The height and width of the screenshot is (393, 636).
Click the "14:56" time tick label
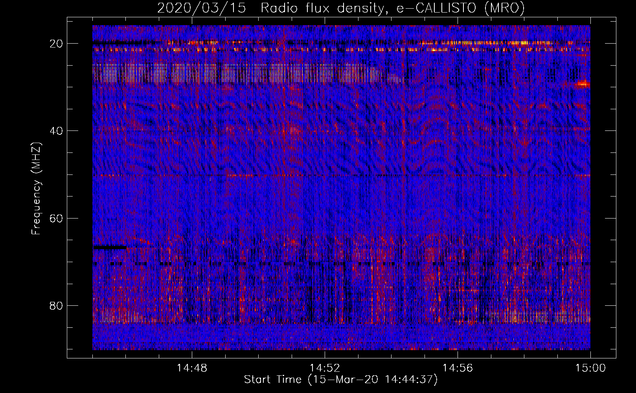point(458,368)
